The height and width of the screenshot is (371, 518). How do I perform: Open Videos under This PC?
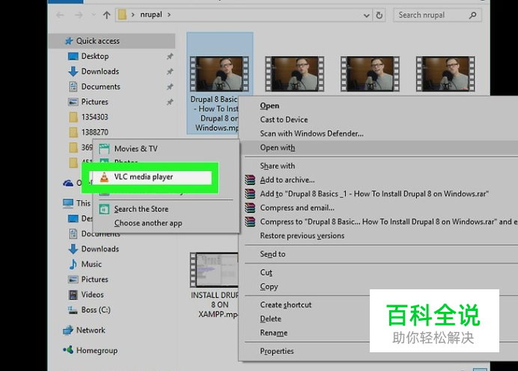click(x=93, y=295)
